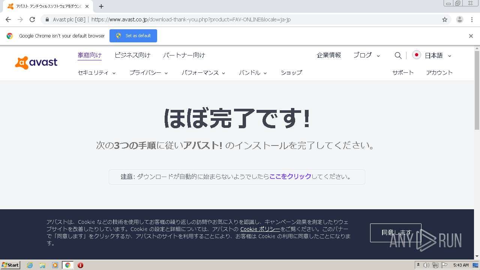This screenshot has height=270, width=480.
Task: Click the Chrome taskbar icon
Action: pos(68,265)
